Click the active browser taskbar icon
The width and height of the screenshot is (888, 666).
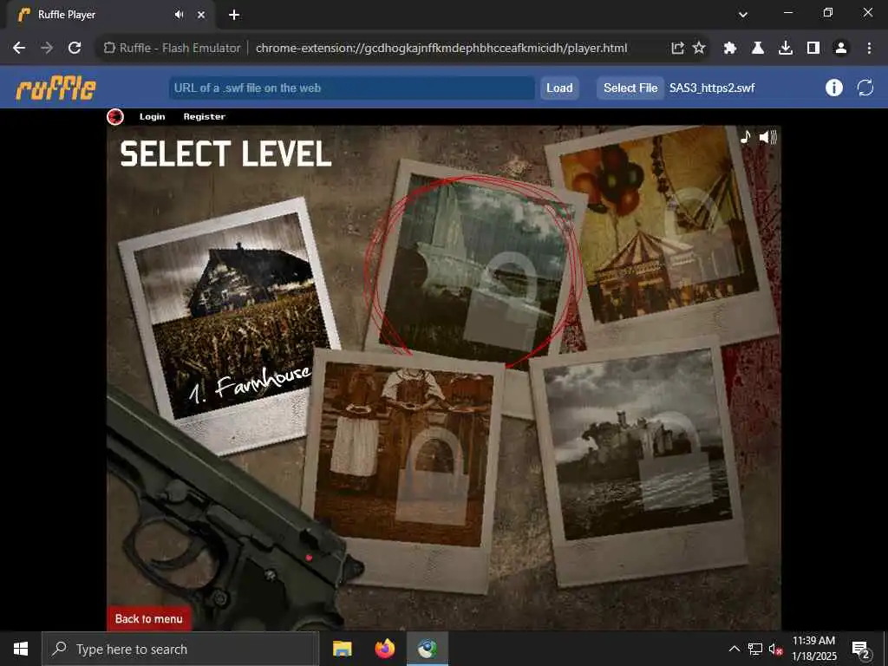428,649
